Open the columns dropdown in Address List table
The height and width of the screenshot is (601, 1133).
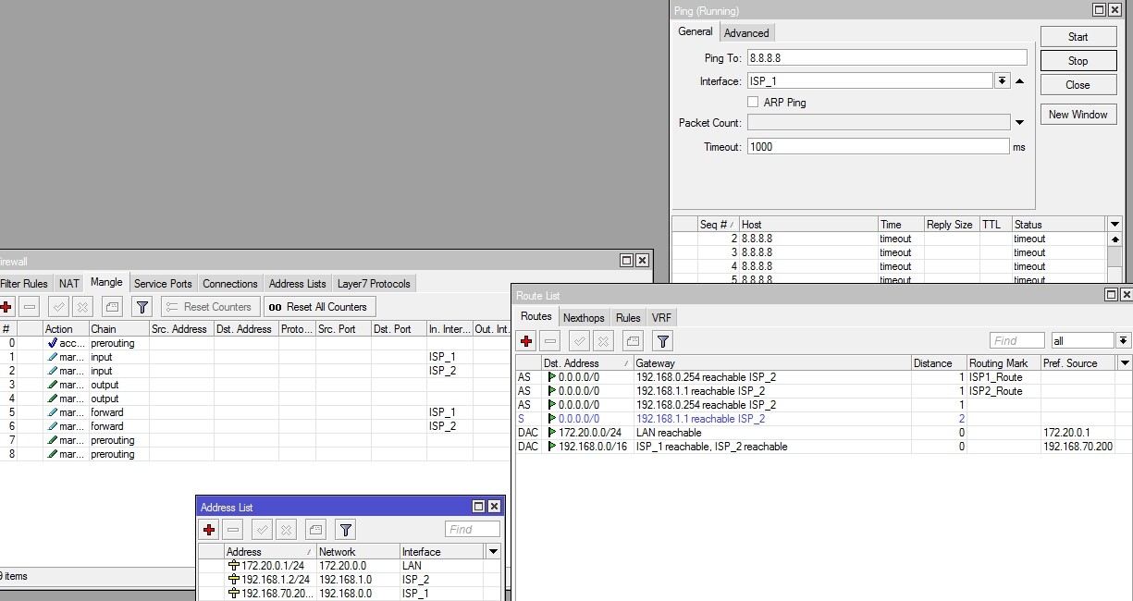(x=493, y=551)
